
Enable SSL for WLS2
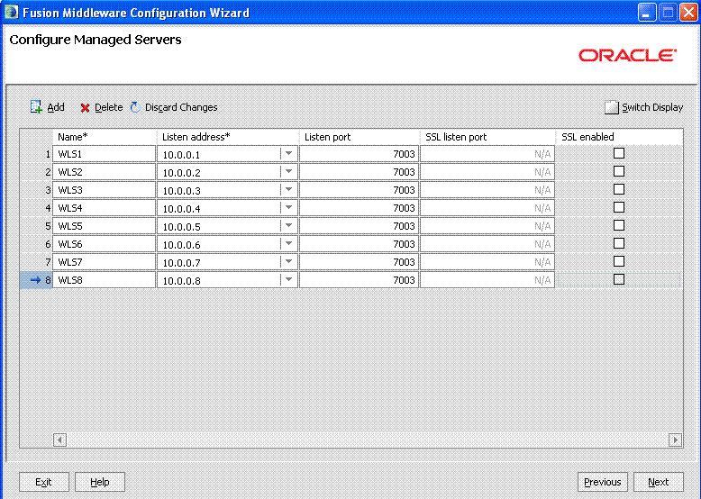619,171
